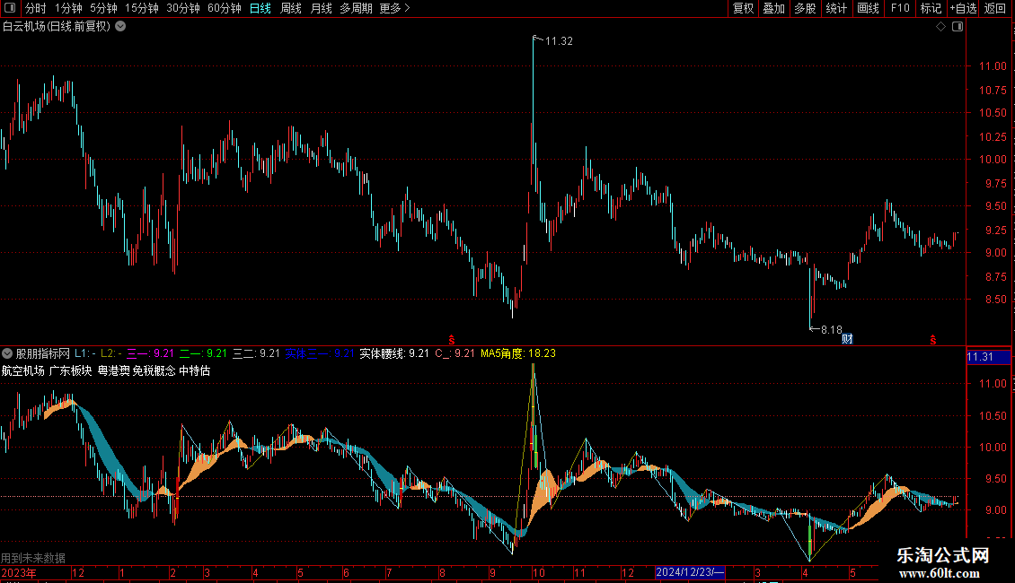Expand the 更多 periods menu
This screenshot has height=583, width=1015.
394,8
